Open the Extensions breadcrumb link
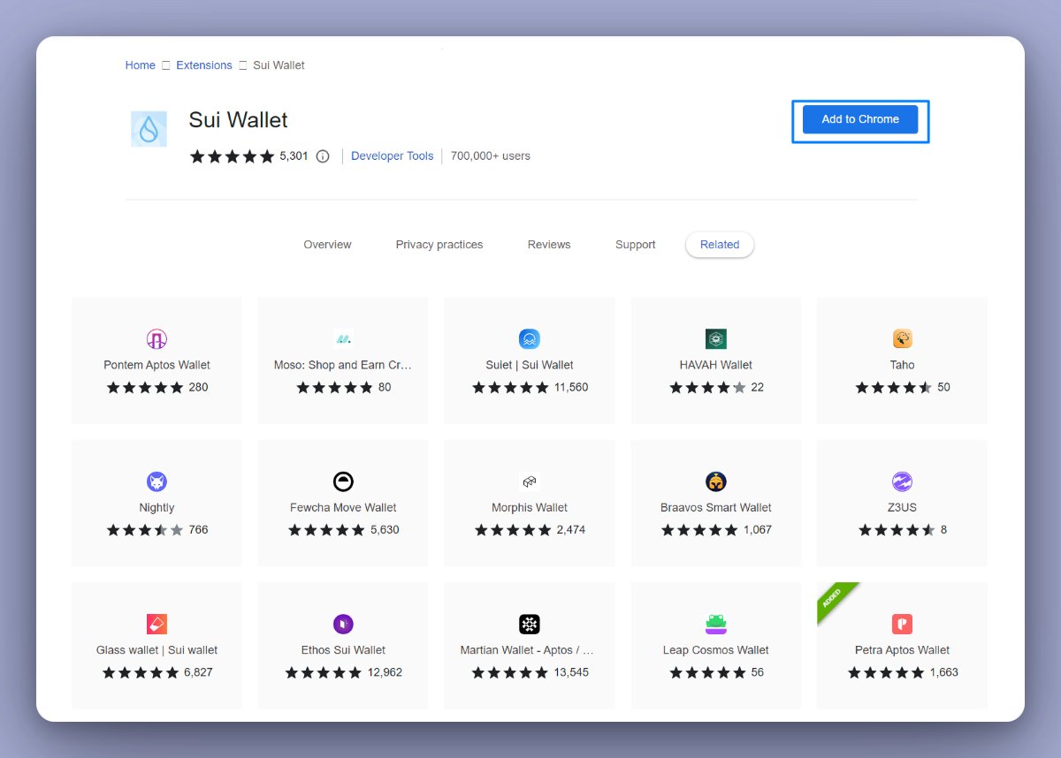 pyautogui.click(x=204, y=65)
